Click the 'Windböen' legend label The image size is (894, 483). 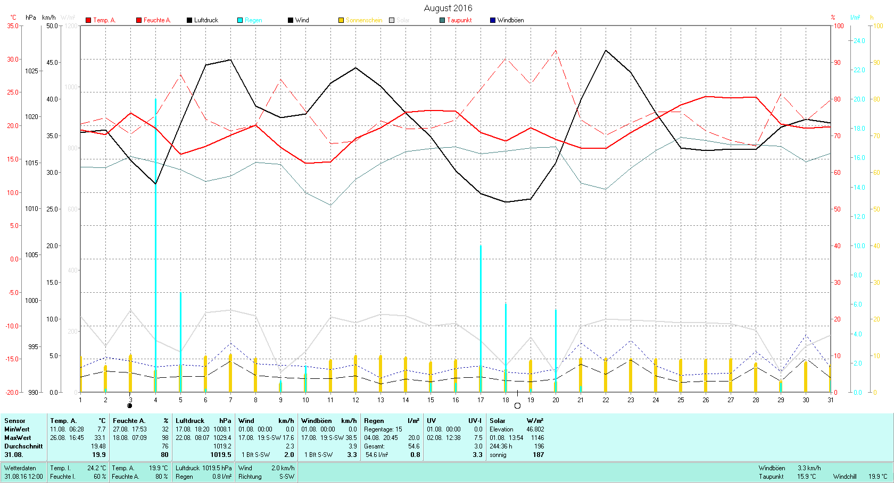pyautogui.click(x=510, y=20)
